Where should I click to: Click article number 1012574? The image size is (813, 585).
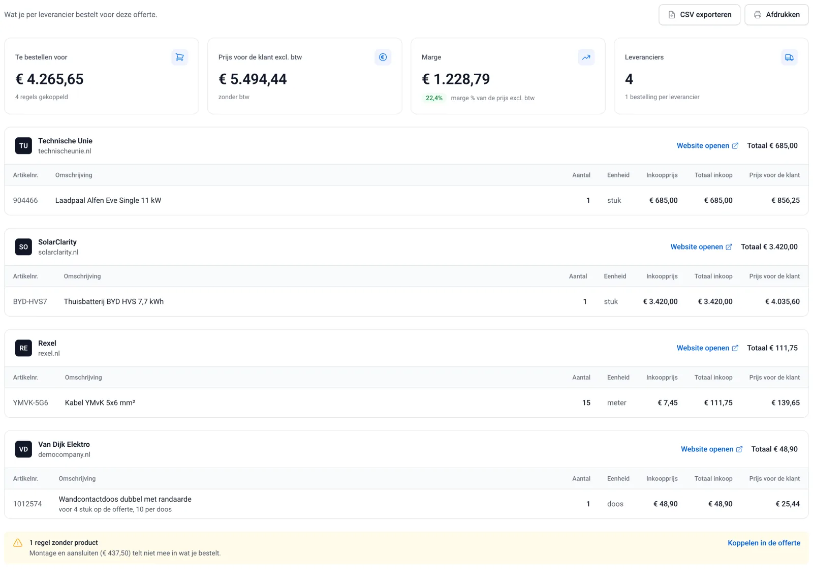coord(27,504)
